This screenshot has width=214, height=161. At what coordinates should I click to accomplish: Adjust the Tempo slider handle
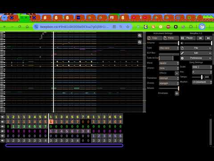202,77
